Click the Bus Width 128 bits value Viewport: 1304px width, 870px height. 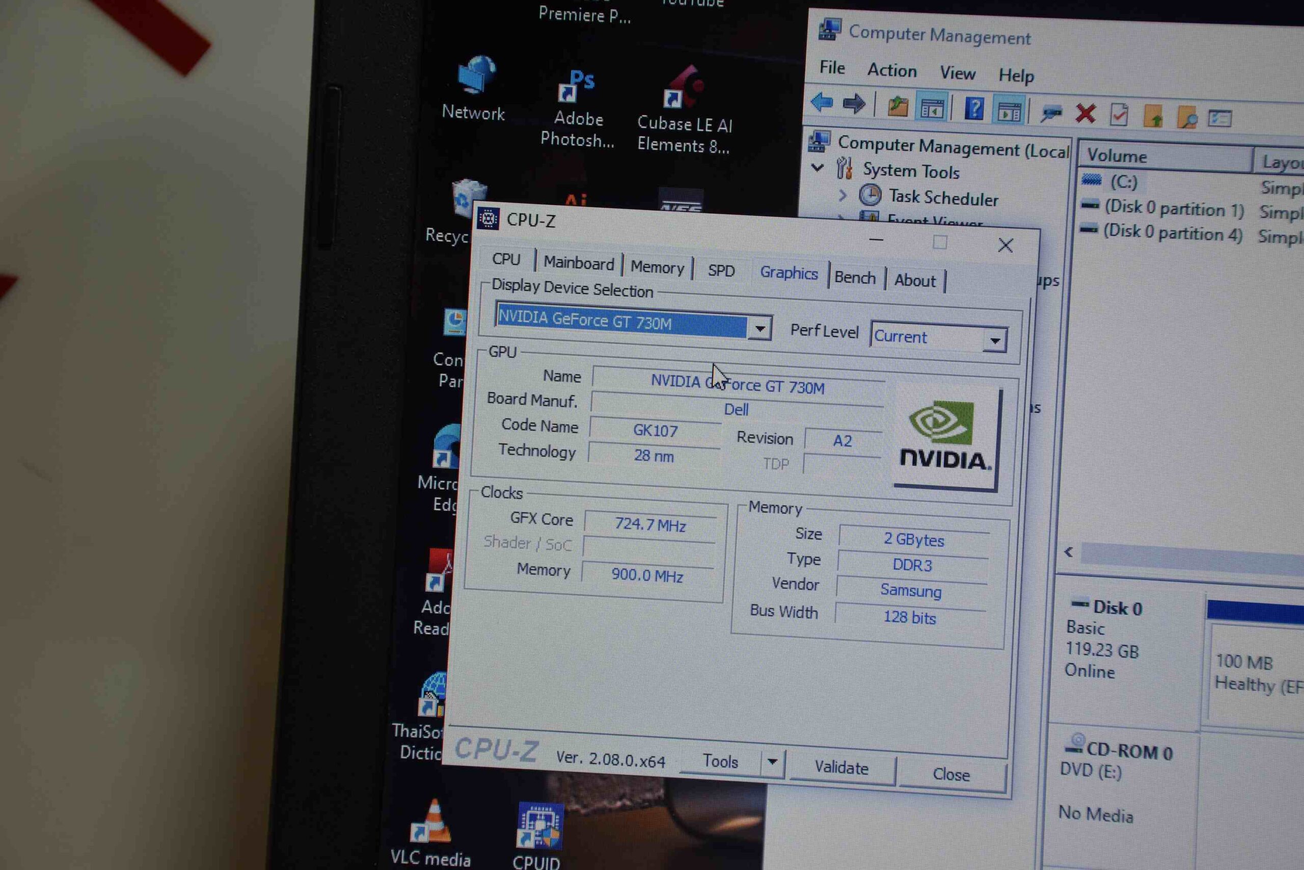[x=910, y=617]
